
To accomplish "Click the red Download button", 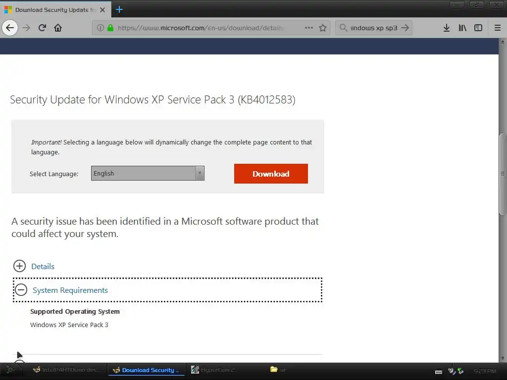I will coord(271,174).
